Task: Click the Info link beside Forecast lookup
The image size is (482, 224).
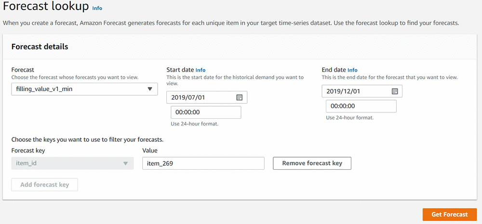Action: [97, 8]
